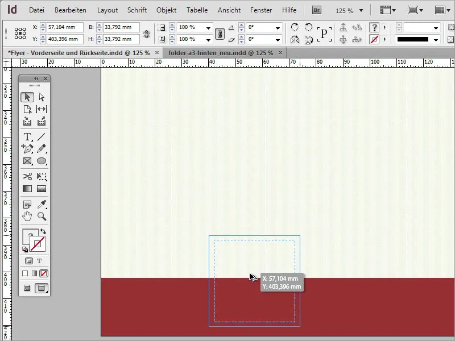Open rotation angle dropdown
455x341 pixels.
click(x=278, y=28)
